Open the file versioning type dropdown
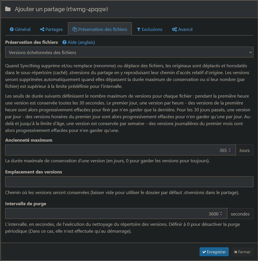 click(x=129, y=52)
